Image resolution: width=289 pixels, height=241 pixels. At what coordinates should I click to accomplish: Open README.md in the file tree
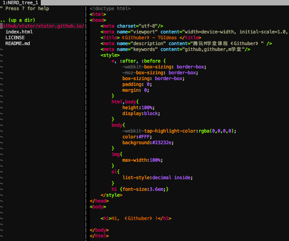click(x=18, y=44)
